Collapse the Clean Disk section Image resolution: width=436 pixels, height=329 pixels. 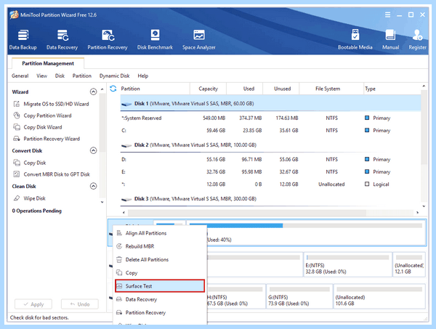[x=94, y=186]
